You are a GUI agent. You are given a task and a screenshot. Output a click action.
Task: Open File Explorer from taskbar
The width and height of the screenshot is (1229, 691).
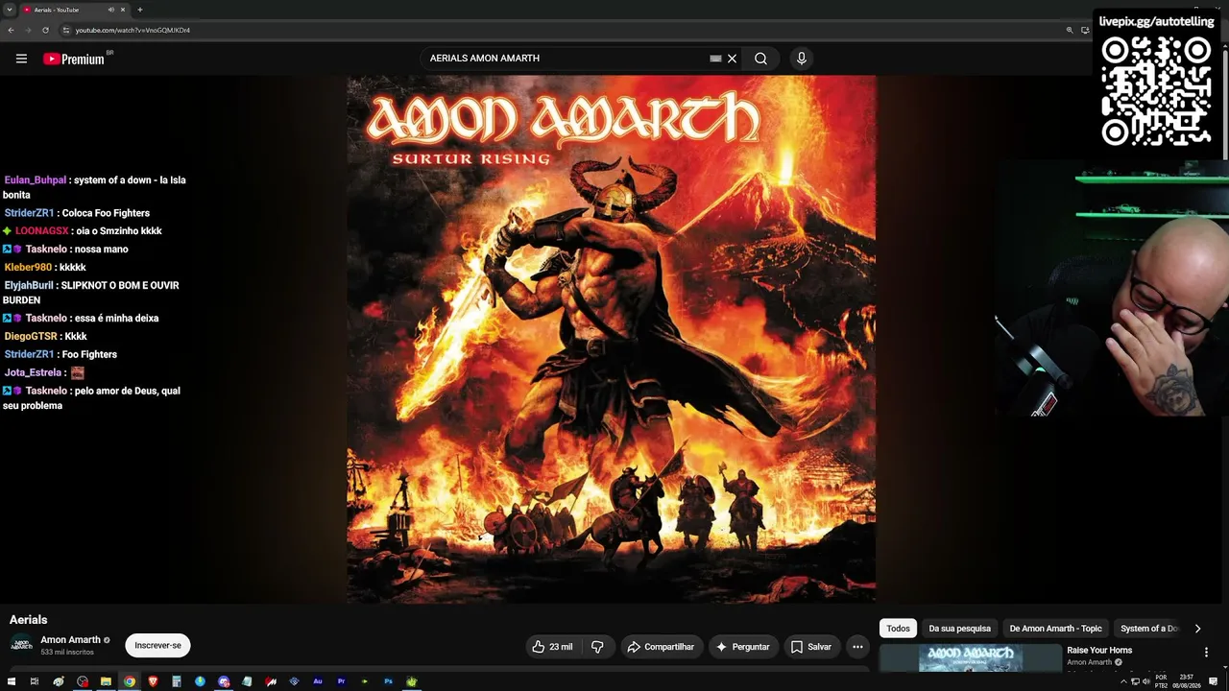tap(106, 681)
